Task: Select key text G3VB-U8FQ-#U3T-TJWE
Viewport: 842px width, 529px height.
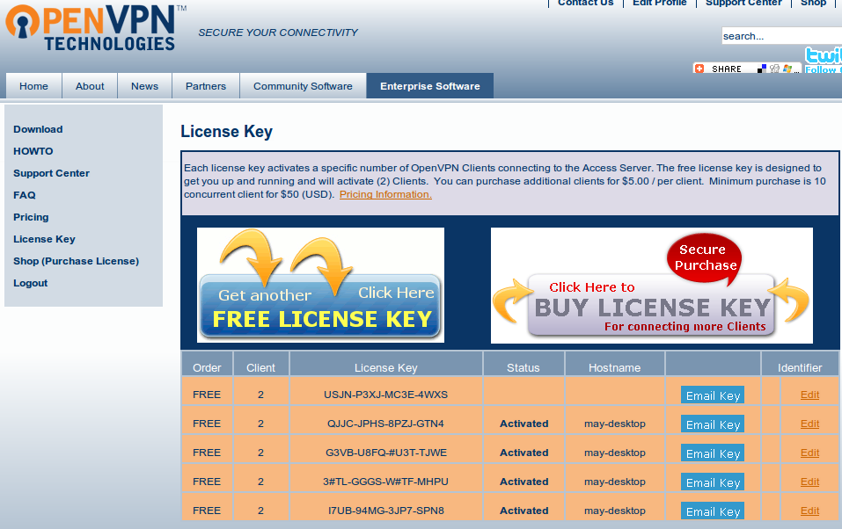Action: click(386, 453)
